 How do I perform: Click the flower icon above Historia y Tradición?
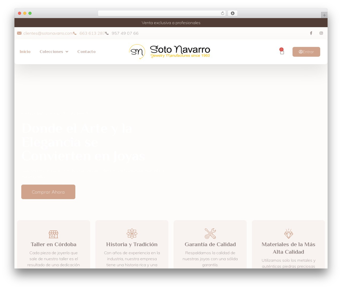[132, 234]
